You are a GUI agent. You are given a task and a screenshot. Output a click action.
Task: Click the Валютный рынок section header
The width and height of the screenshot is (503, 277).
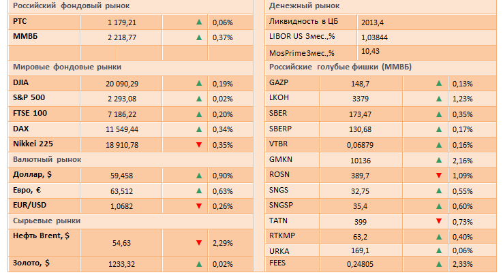47,159
